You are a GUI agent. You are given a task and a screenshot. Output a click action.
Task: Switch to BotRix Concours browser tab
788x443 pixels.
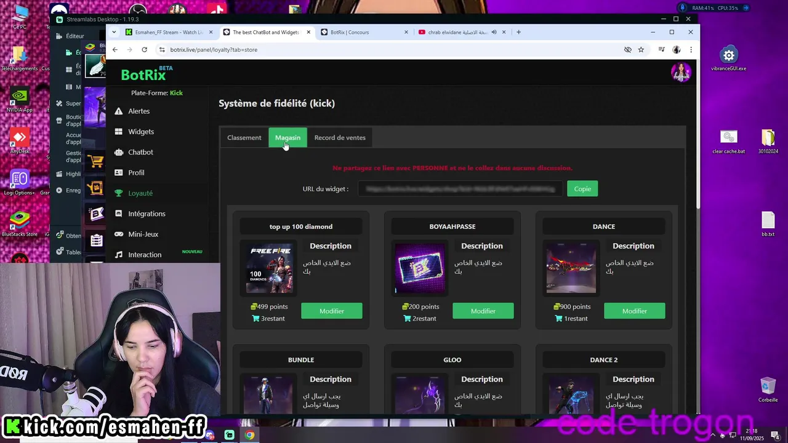coord(364,32)
